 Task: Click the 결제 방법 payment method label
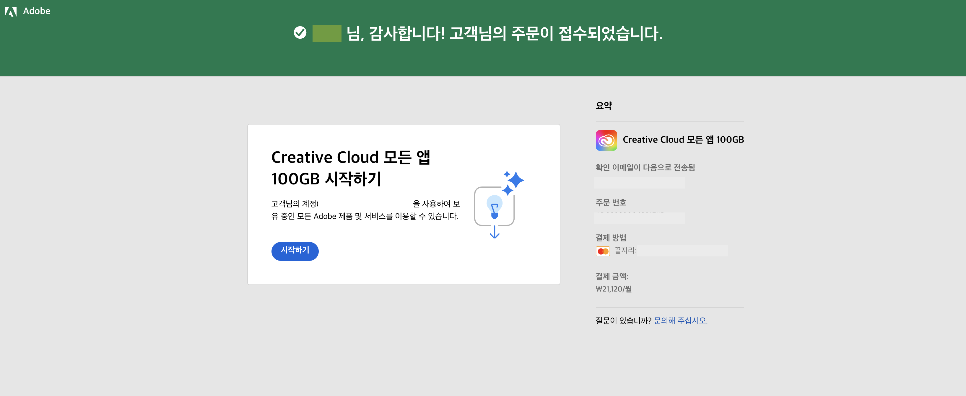point(611,238)
